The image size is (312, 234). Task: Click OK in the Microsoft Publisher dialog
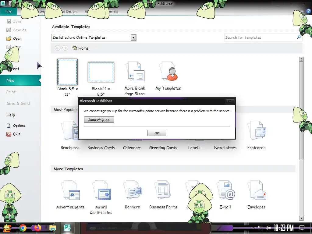click(x=157, y=133)
